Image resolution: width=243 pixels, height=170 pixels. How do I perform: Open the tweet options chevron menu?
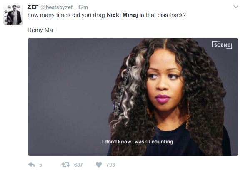coord(236,7)
